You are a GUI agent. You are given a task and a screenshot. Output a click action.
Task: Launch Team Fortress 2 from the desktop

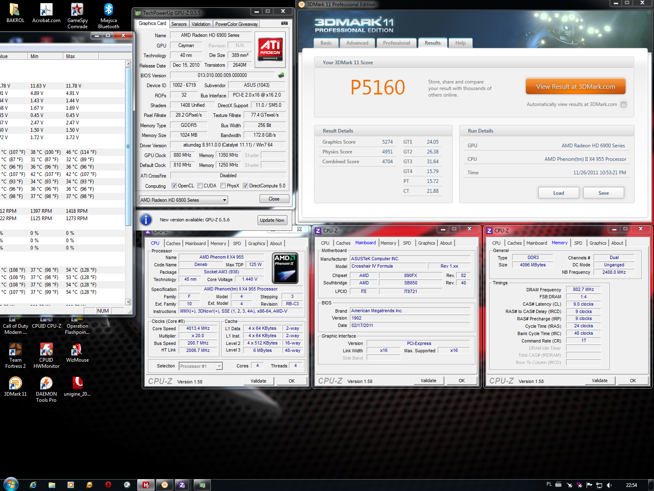click(x=15, y=355)
